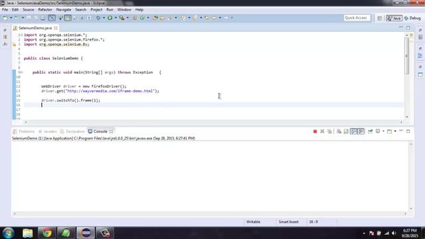The width and height of the screenshot is (425, 239).
Task: Click the editor horizontal scrollbar
Action: coord(213,122)
